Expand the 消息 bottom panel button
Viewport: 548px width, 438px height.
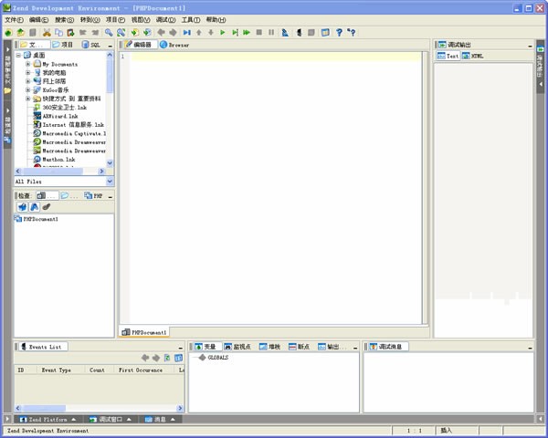point(160,419)
